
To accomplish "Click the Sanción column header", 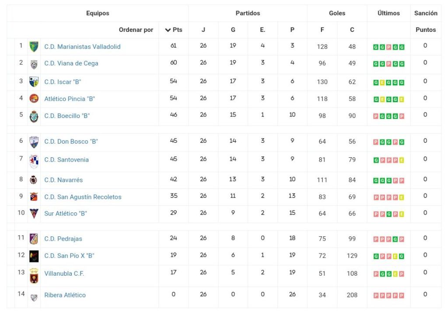I will pyautogui.click(x=426, y=13).
